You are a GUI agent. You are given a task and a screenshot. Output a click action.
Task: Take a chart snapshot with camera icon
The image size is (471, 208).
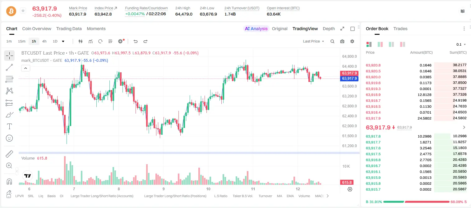click(342, 41)
